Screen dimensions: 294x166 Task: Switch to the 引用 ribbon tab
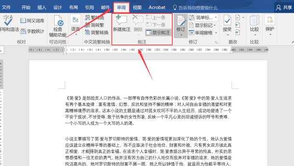coord(90,7)
